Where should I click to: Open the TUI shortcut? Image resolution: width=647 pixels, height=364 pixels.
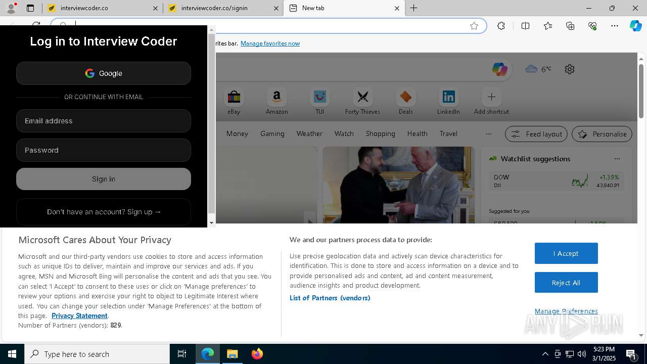(x=319, y=101)
